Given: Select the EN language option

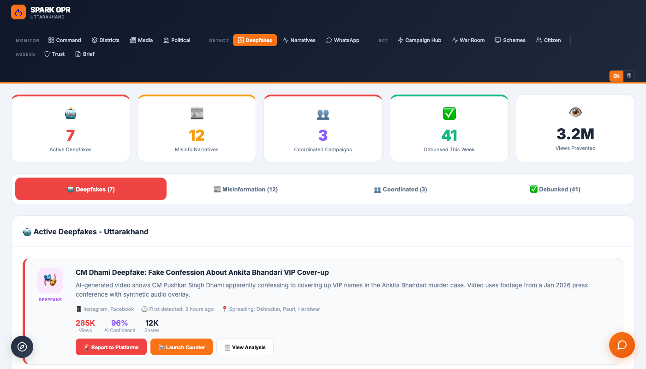Looking at the screenshot, I should (616, 76).
